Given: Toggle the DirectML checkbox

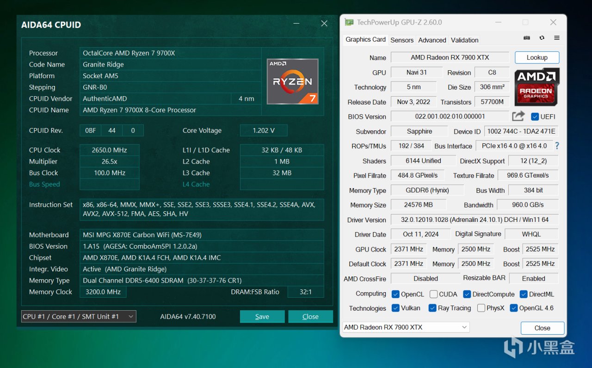Looking at the screenshot, I should pos(524,294).
